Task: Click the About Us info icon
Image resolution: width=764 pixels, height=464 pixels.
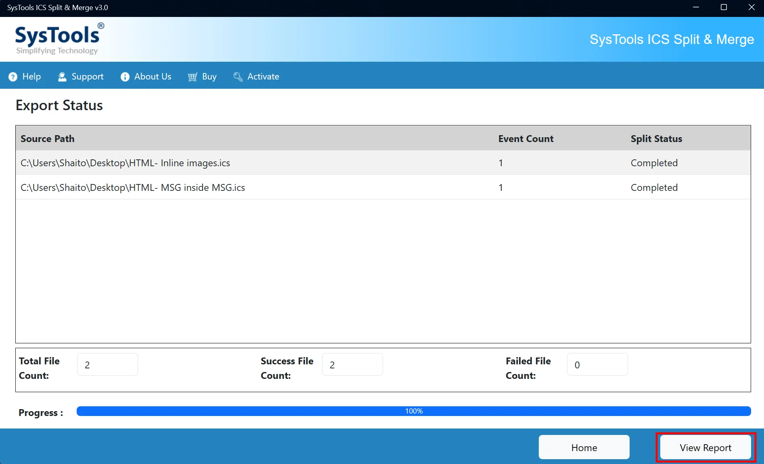Action: click(x=125, y=77)
